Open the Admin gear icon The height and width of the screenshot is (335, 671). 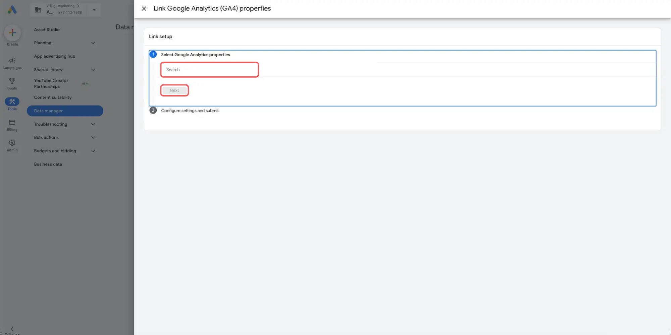point(12,143)
